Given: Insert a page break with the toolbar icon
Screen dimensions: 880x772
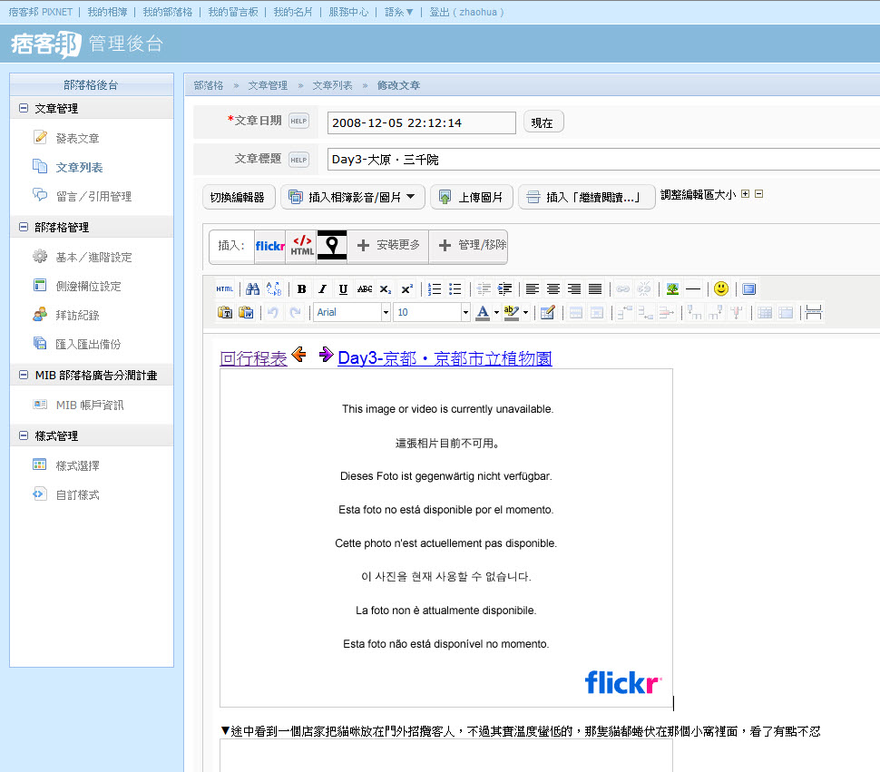Looking at the screenshot, I should pos(813,312).
